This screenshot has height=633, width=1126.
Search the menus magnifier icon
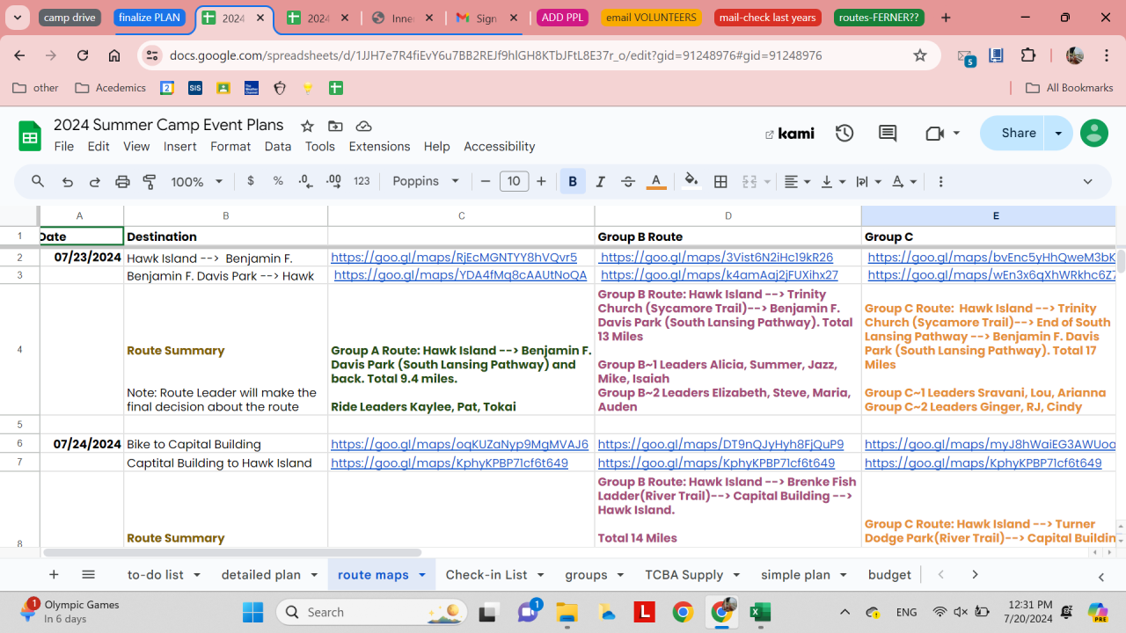(38, 182)
